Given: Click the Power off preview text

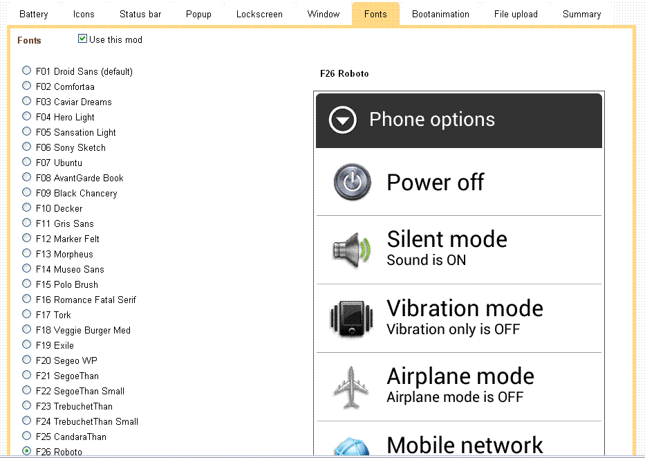Looking at the screenshot, I should pyautogui.click(x=436, y=182).
